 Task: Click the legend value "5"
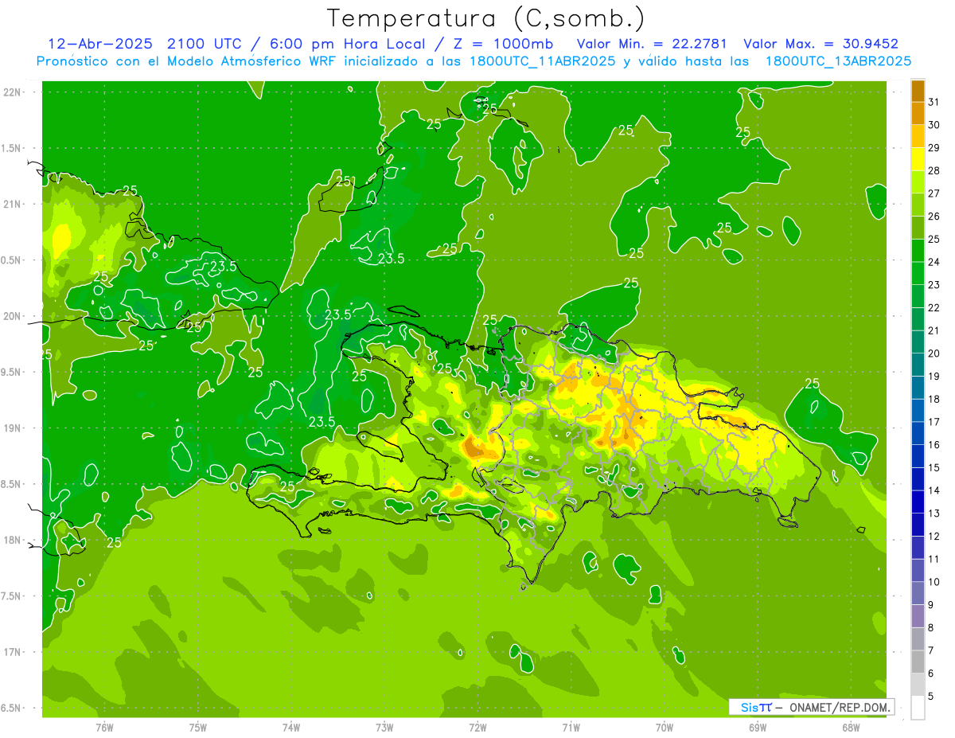931,697
